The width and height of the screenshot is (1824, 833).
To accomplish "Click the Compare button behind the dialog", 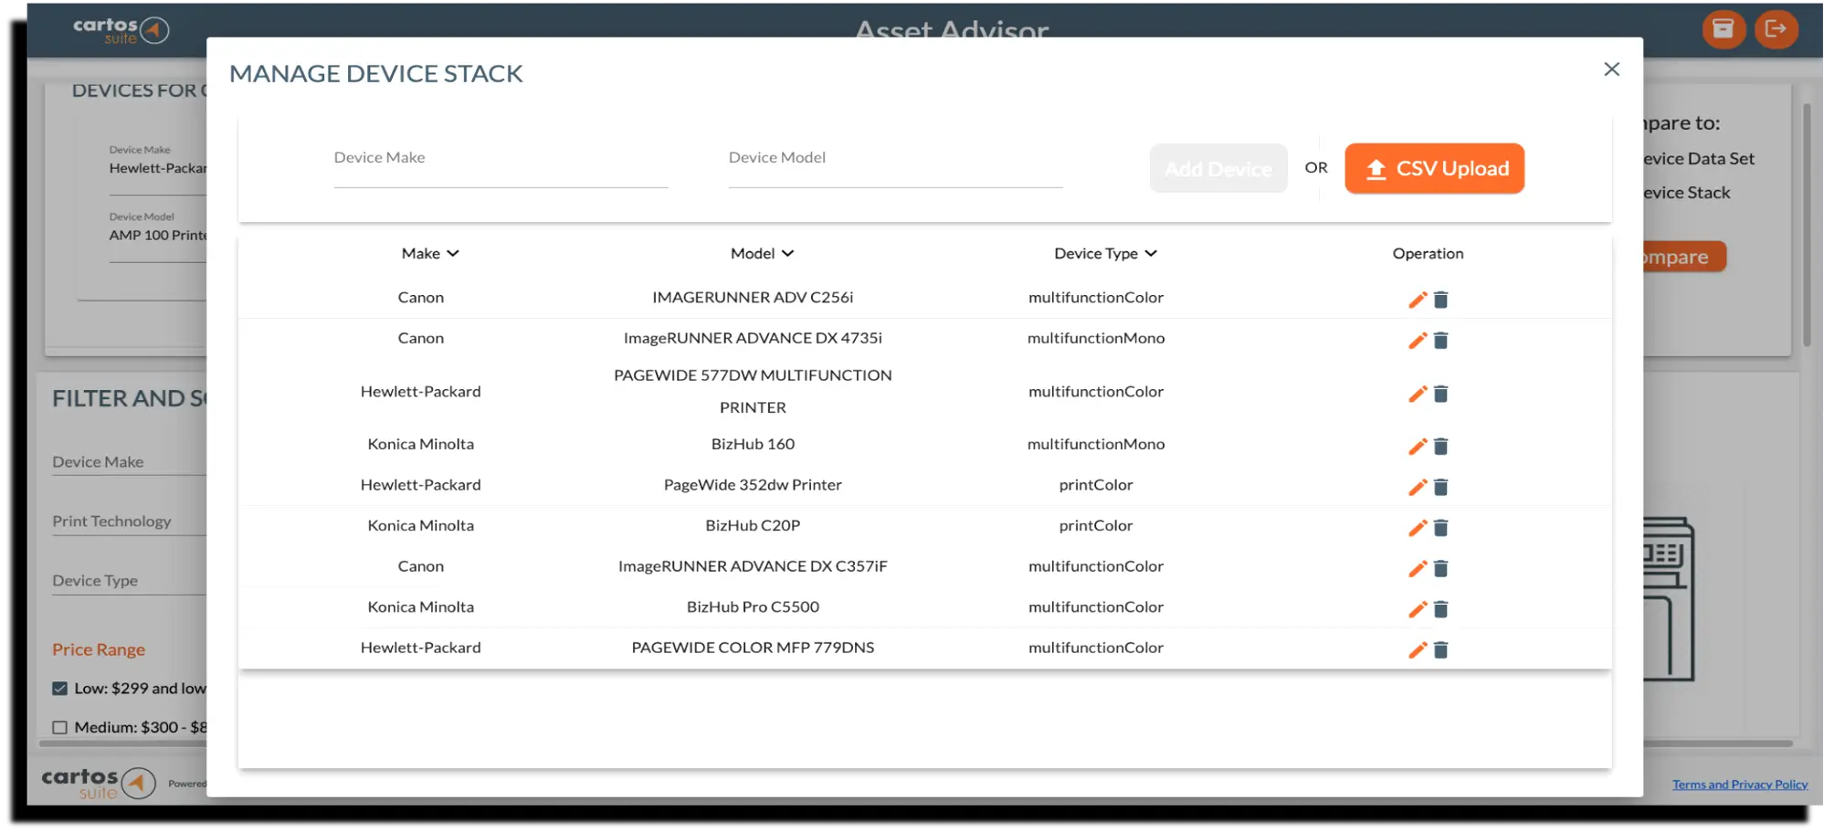I will [1683, 257].
